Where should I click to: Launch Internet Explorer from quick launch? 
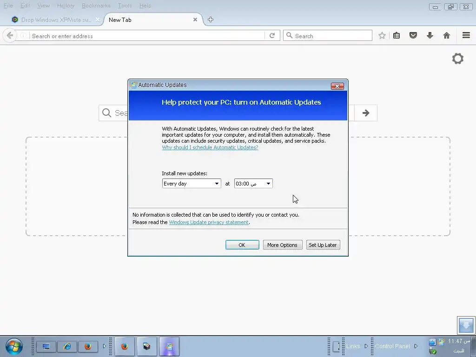[67, 346]
